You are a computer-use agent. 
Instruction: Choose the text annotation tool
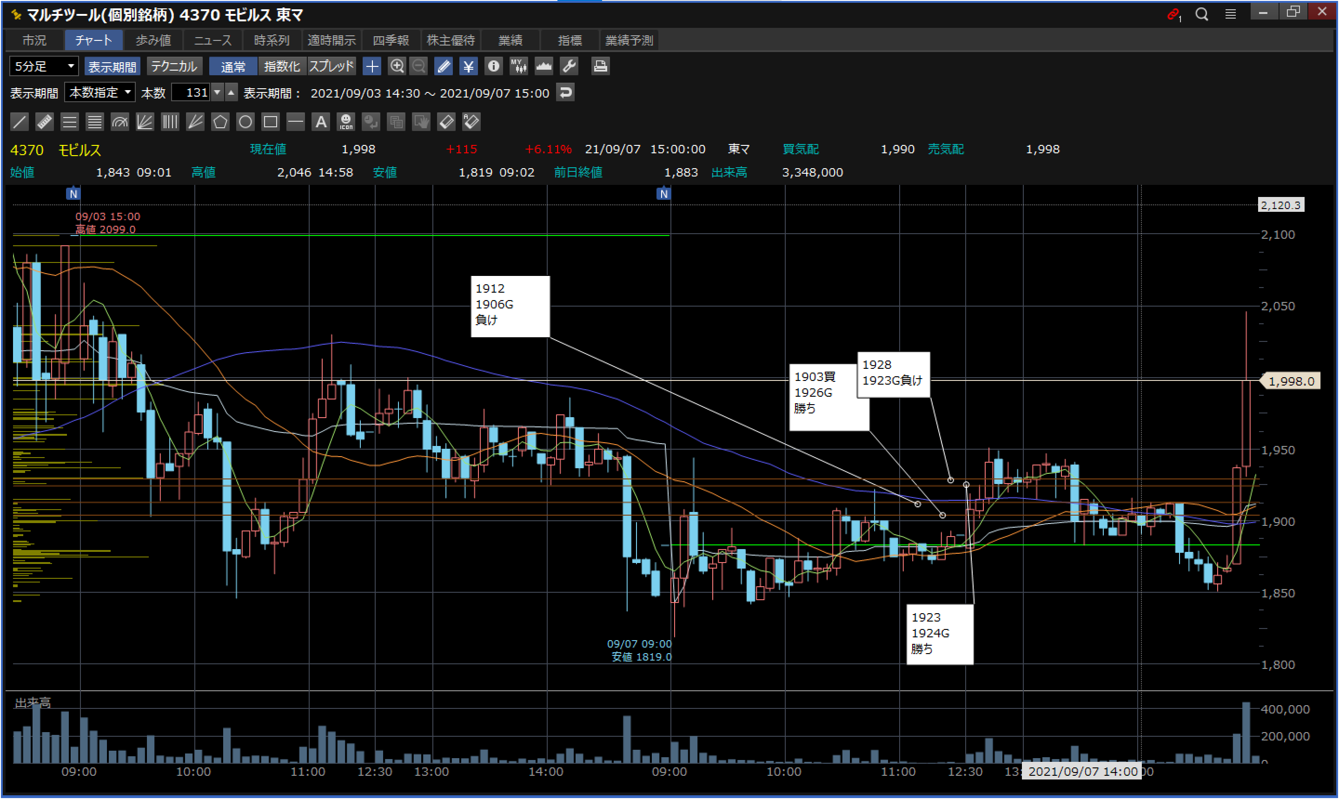[x=321, y=122]
